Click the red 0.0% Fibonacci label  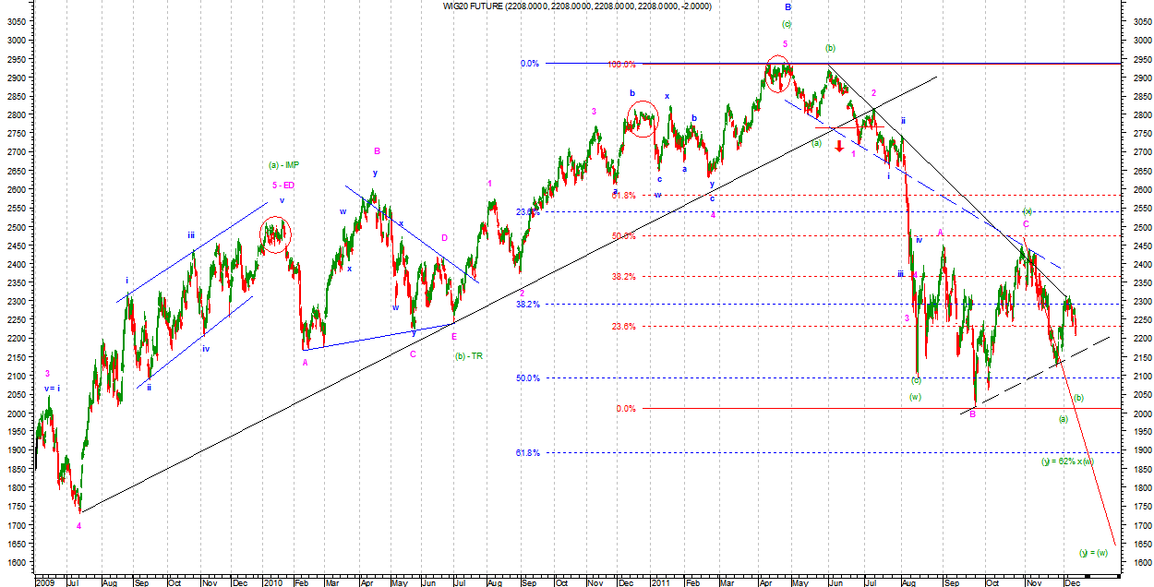[x=626, y=409]
